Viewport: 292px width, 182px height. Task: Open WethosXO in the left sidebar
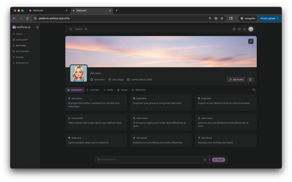click(x=20, y=40)
